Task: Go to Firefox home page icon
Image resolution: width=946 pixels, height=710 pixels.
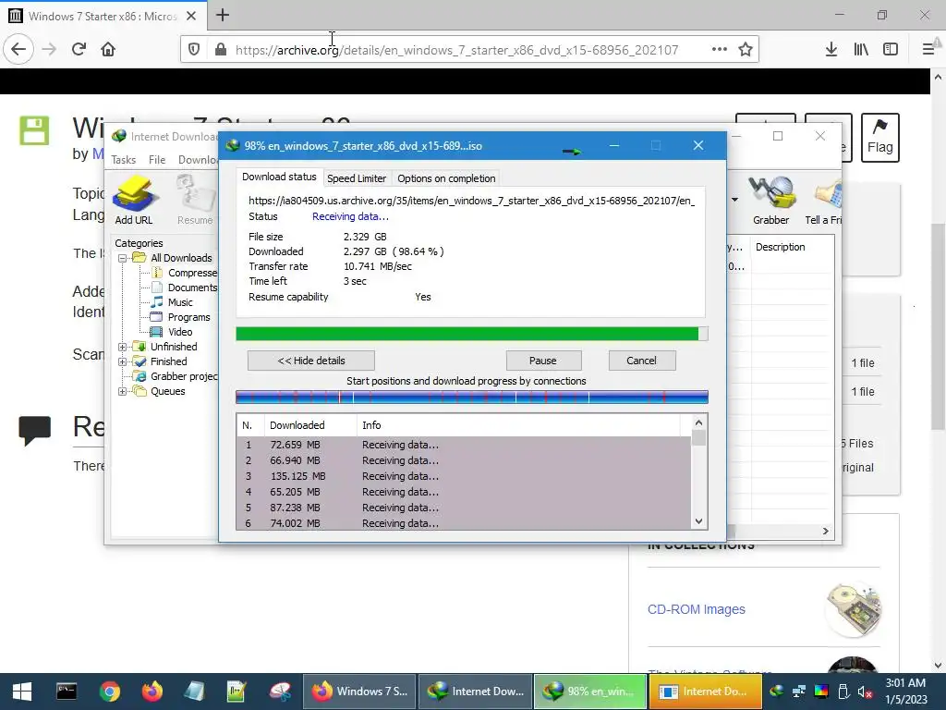Action: 108,49
